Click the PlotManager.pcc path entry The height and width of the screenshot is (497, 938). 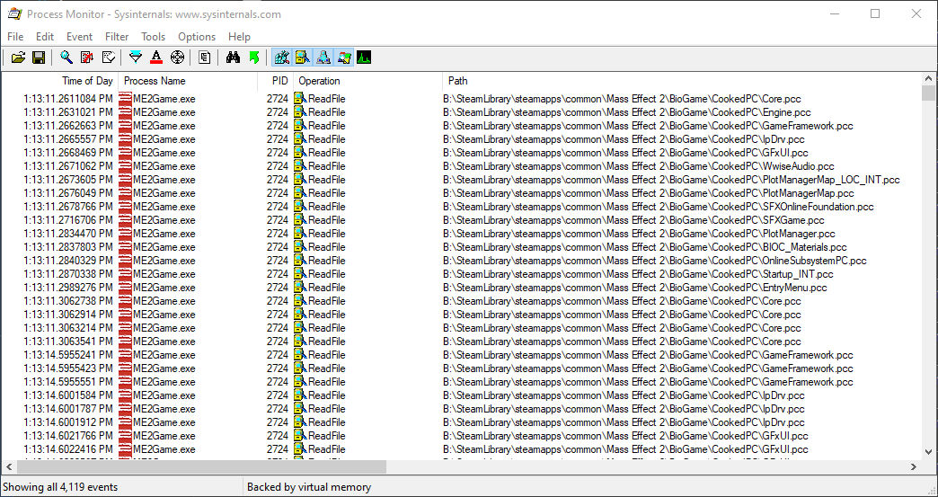coord(639,234)
